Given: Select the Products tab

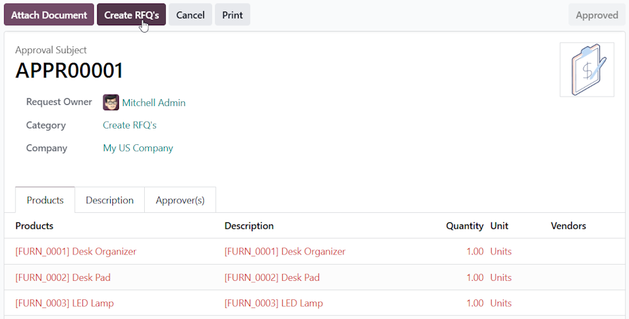Looking at the screenshot, I should point(45,200).
